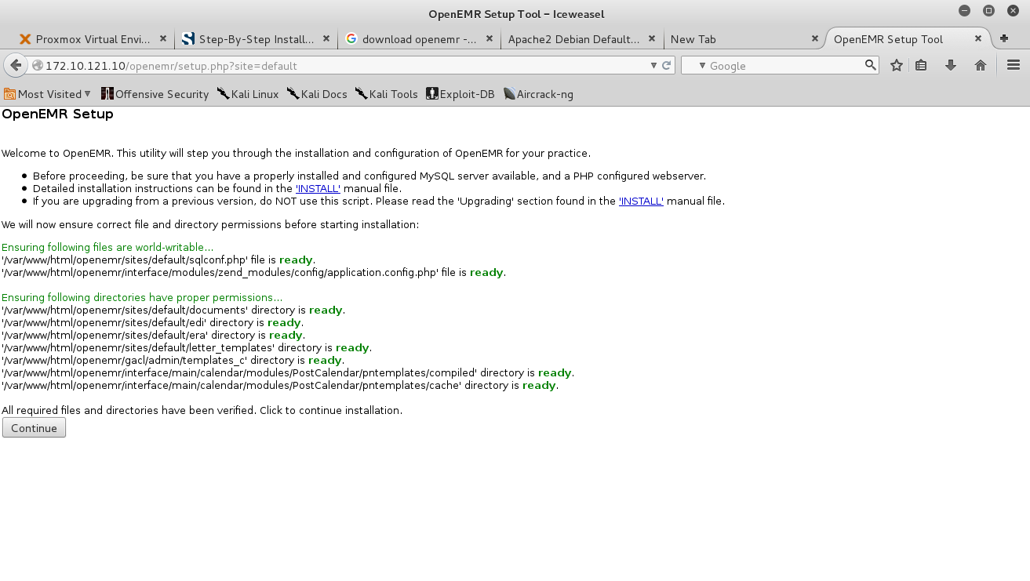Click the 'Welcome to OpenEMR' introduction sentence
This screenshot has width=1030, height=581.
pos(297,154)
